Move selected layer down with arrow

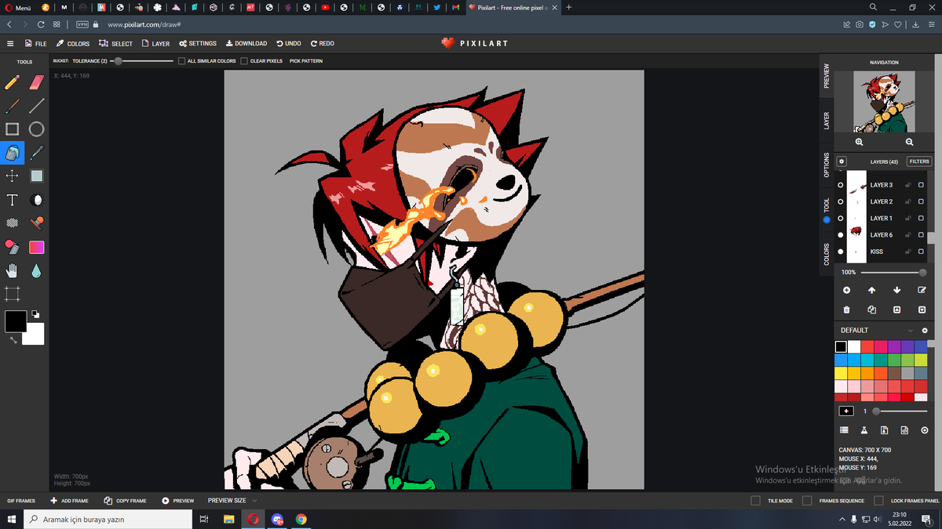(896, 290)
